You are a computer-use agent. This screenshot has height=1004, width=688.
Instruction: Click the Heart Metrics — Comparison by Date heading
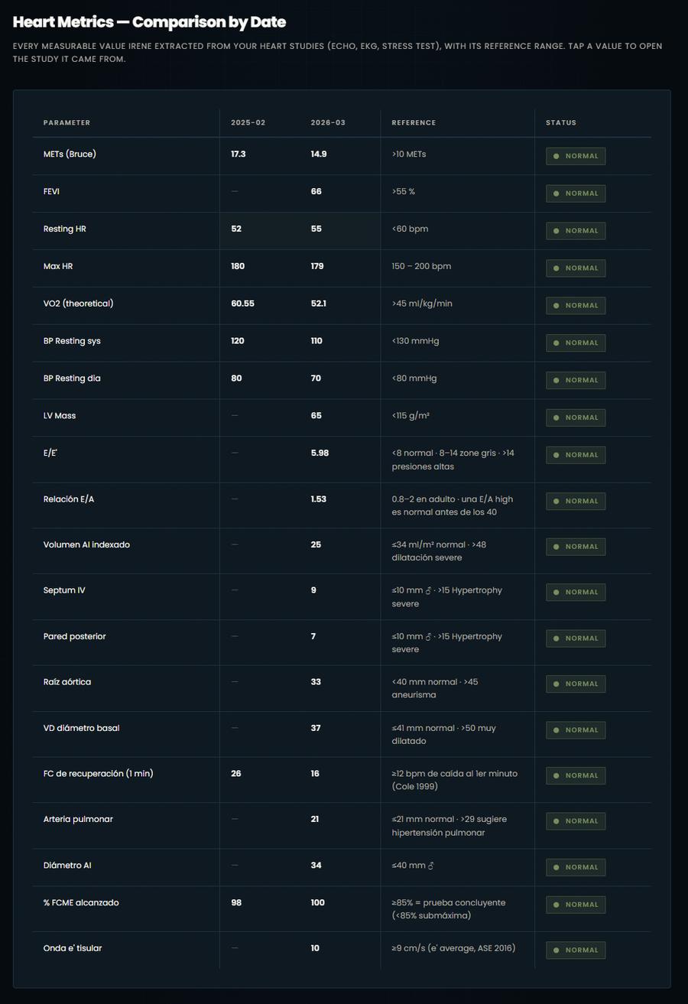tap(149, 22)
